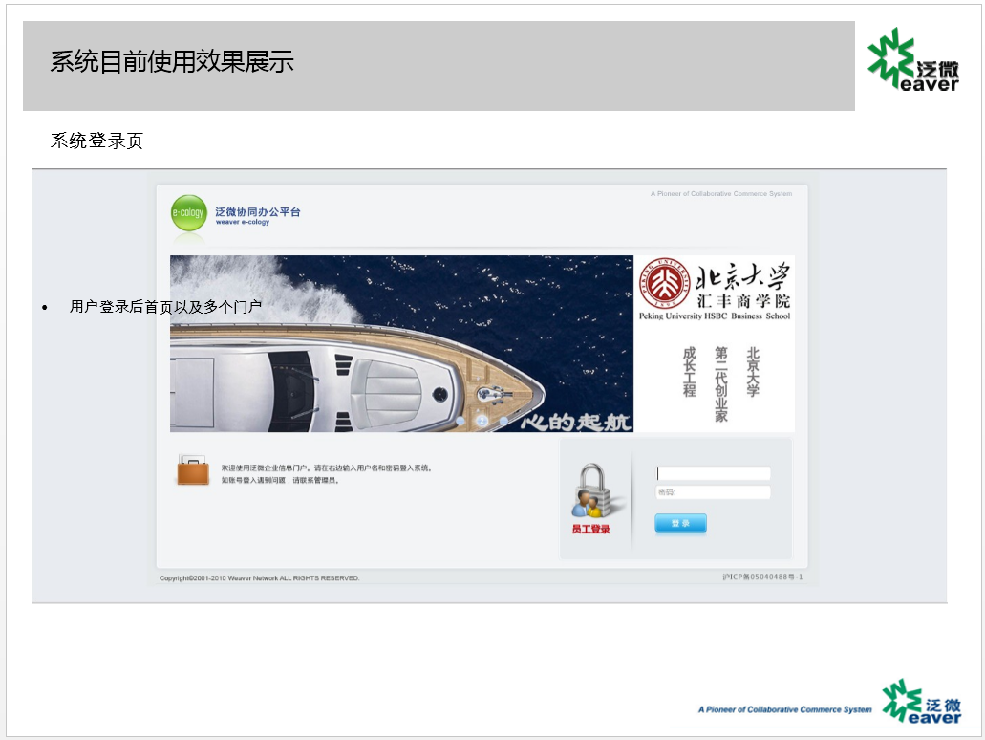The image size is (985, 740).
Task: Select the second banner carousel dot
Action: (482, 421)
